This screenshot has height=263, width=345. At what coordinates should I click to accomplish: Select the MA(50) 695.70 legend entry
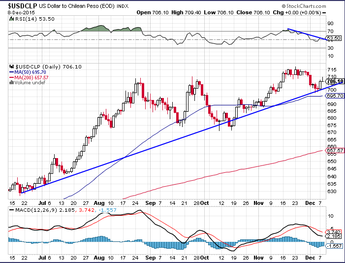click(28, 72)
